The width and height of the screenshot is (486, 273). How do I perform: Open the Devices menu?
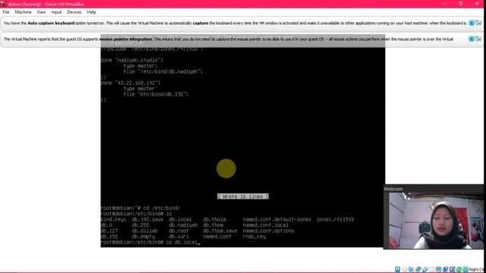[74, 12]
